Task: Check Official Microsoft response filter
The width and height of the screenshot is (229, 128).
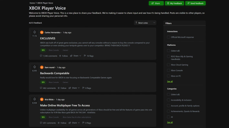Action: [169, 37]
